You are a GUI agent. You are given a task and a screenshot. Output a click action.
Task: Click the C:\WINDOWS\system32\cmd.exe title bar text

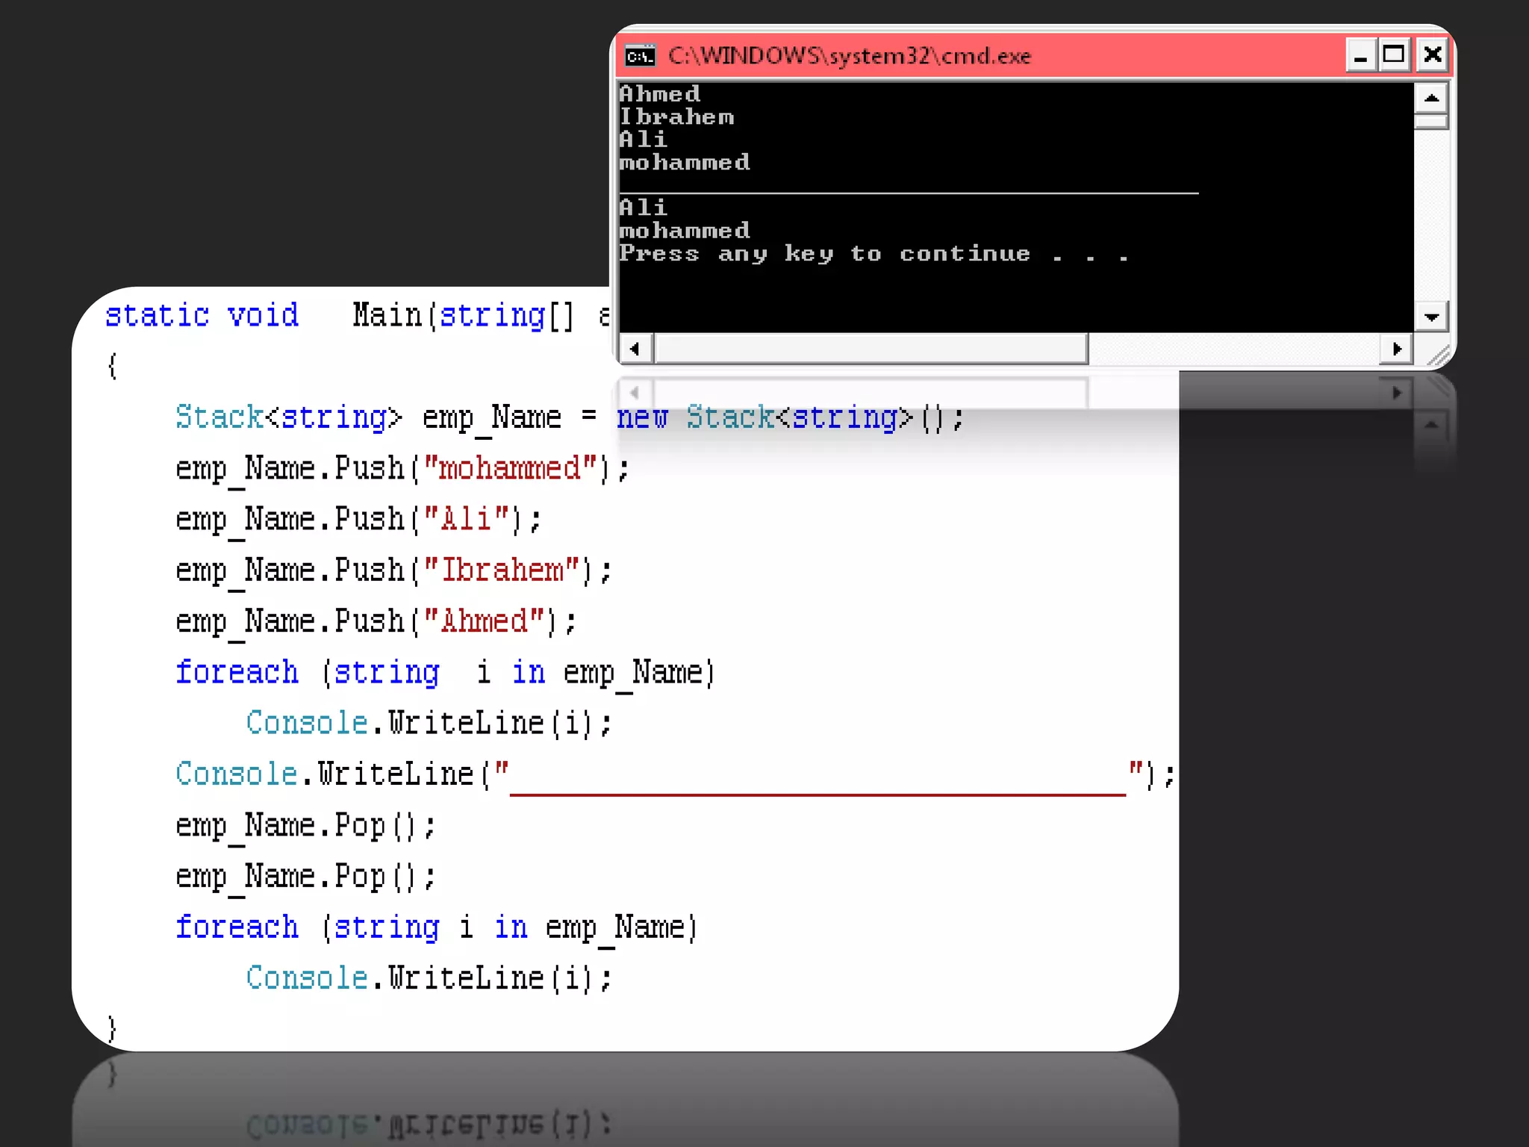849,56
